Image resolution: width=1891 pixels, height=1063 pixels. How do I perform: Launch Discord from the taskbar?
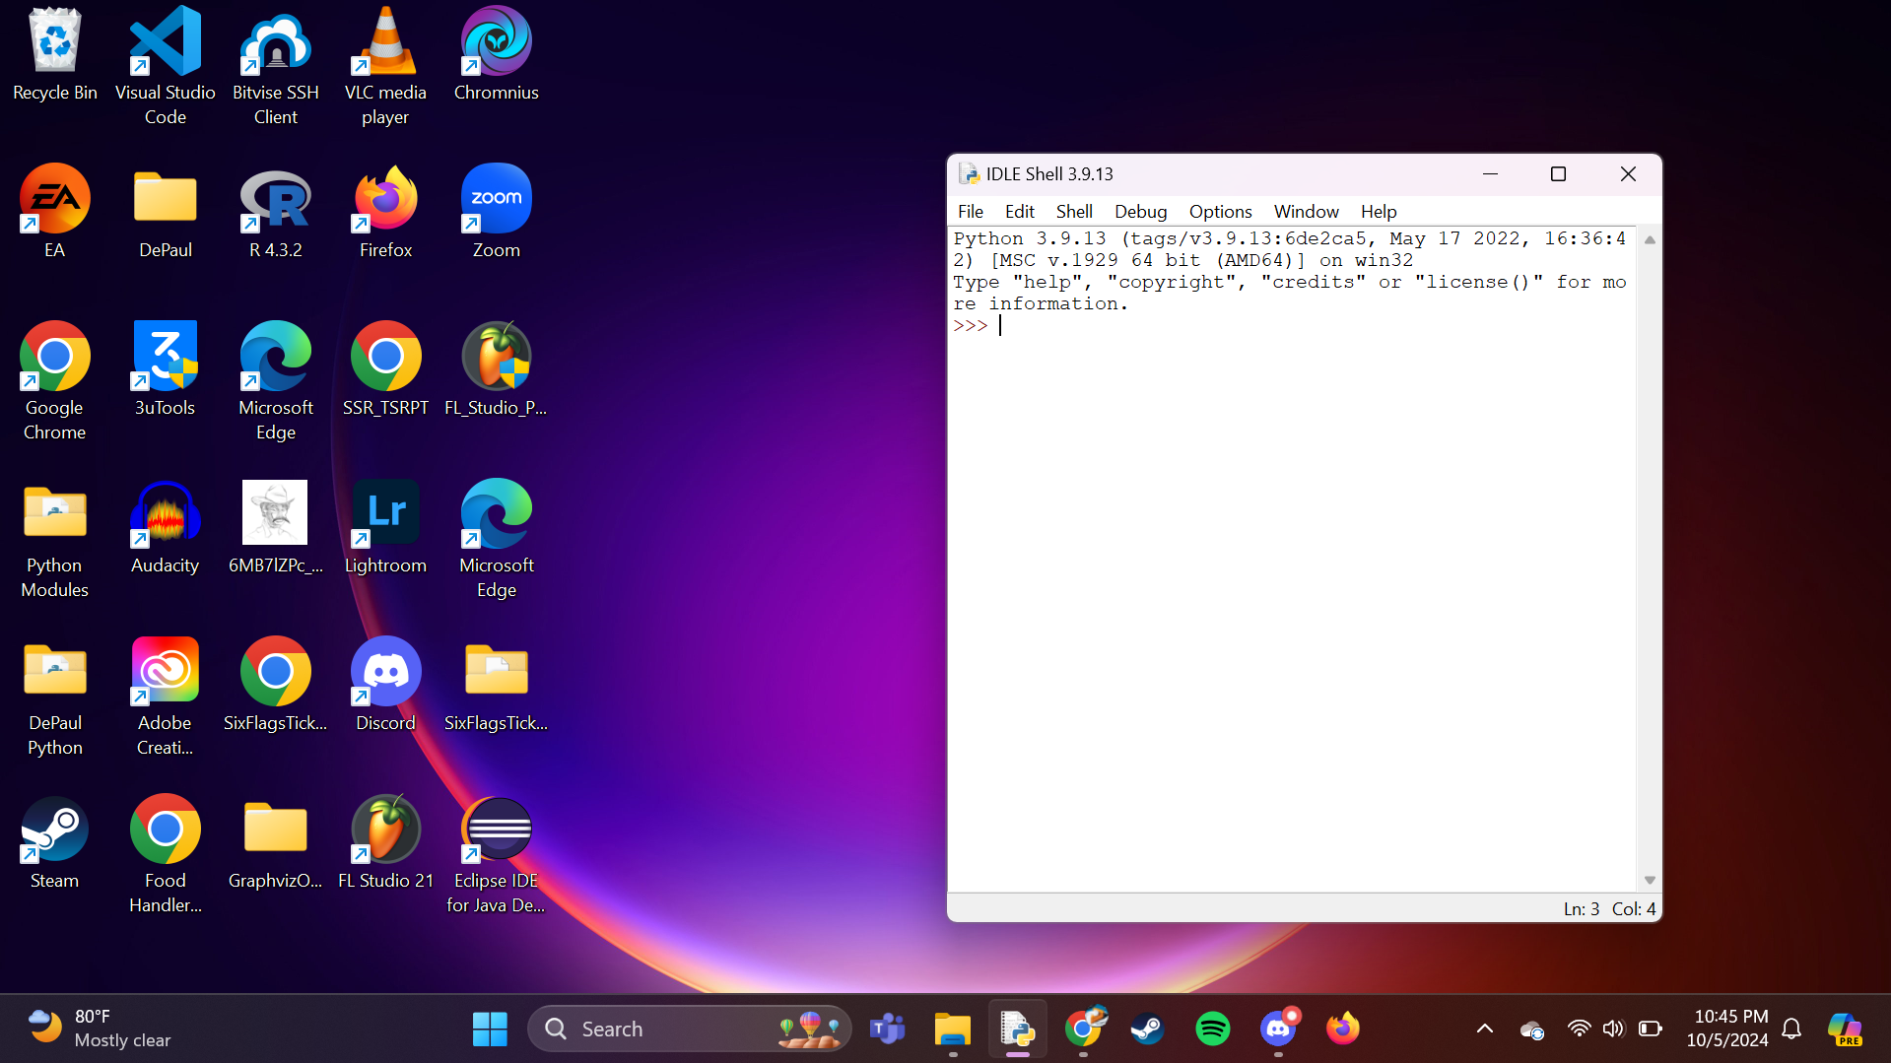(x=1278, y=1028)
